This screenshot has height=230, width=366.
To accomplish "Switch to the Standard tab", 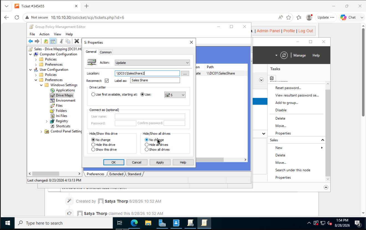I will coord(134,174).
